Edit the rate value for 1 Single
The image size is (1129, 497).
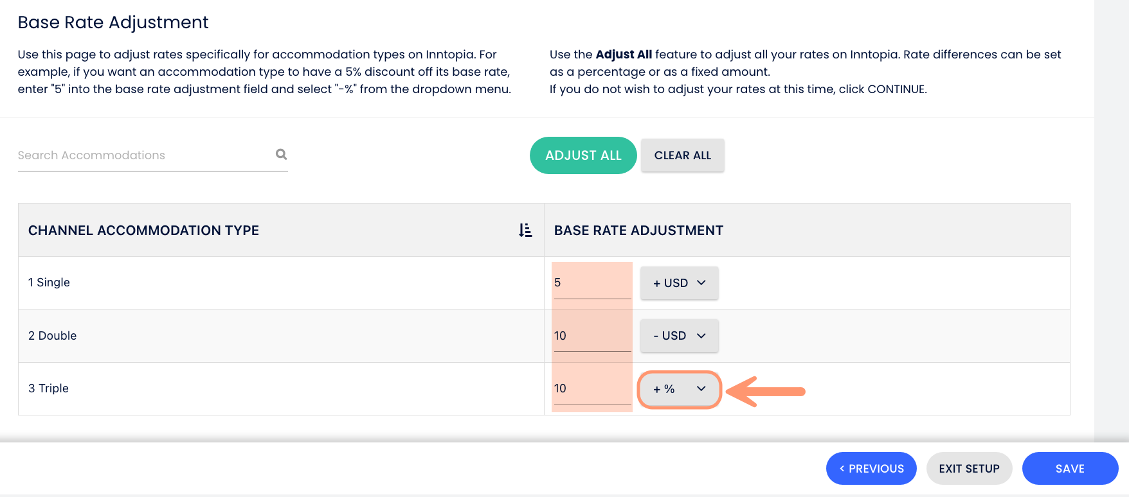click(x=592, y=283)
